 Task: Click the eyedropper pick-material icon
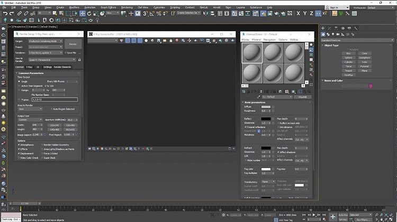(x=258, y=97)
